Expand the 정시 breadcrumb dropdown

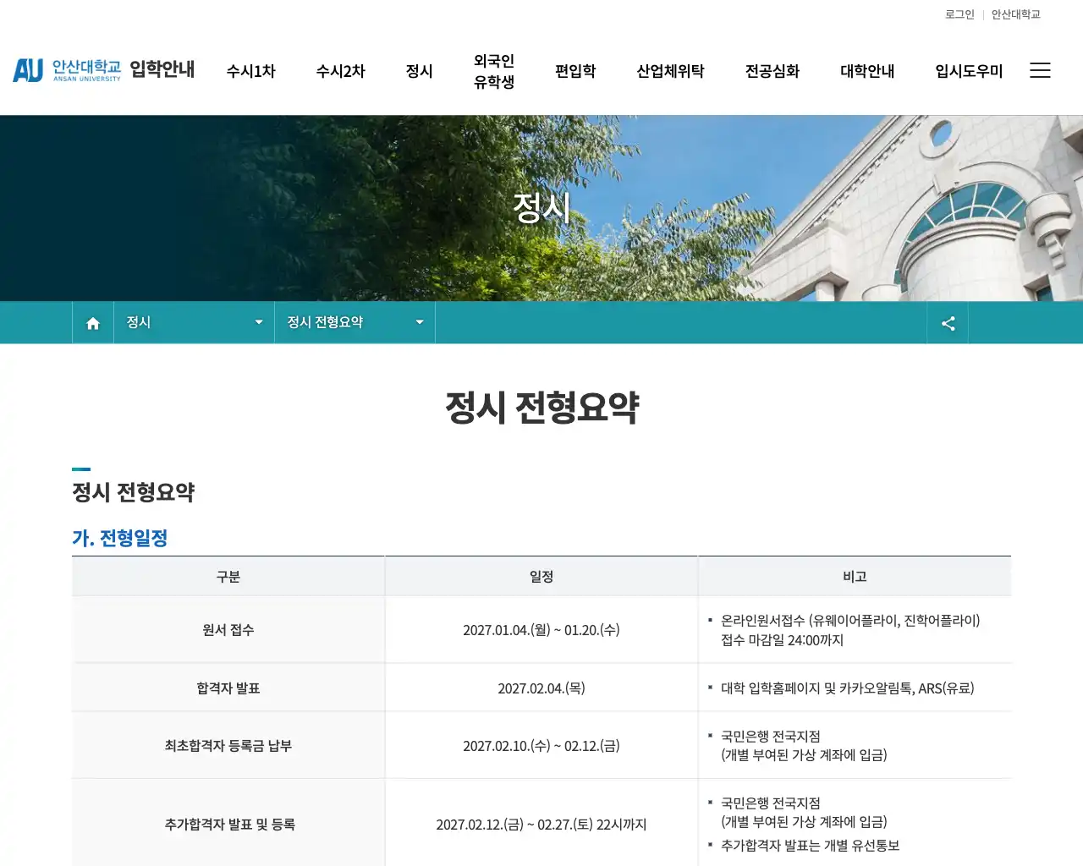pyautogui.click(x=195, y=323)
